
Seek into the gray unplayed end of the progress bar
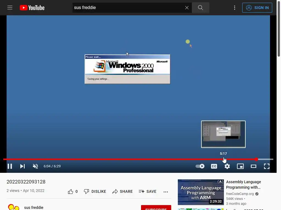[x=266, y=159]
